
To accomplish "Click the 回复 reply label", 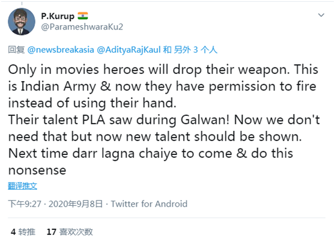I will [16, 50].
